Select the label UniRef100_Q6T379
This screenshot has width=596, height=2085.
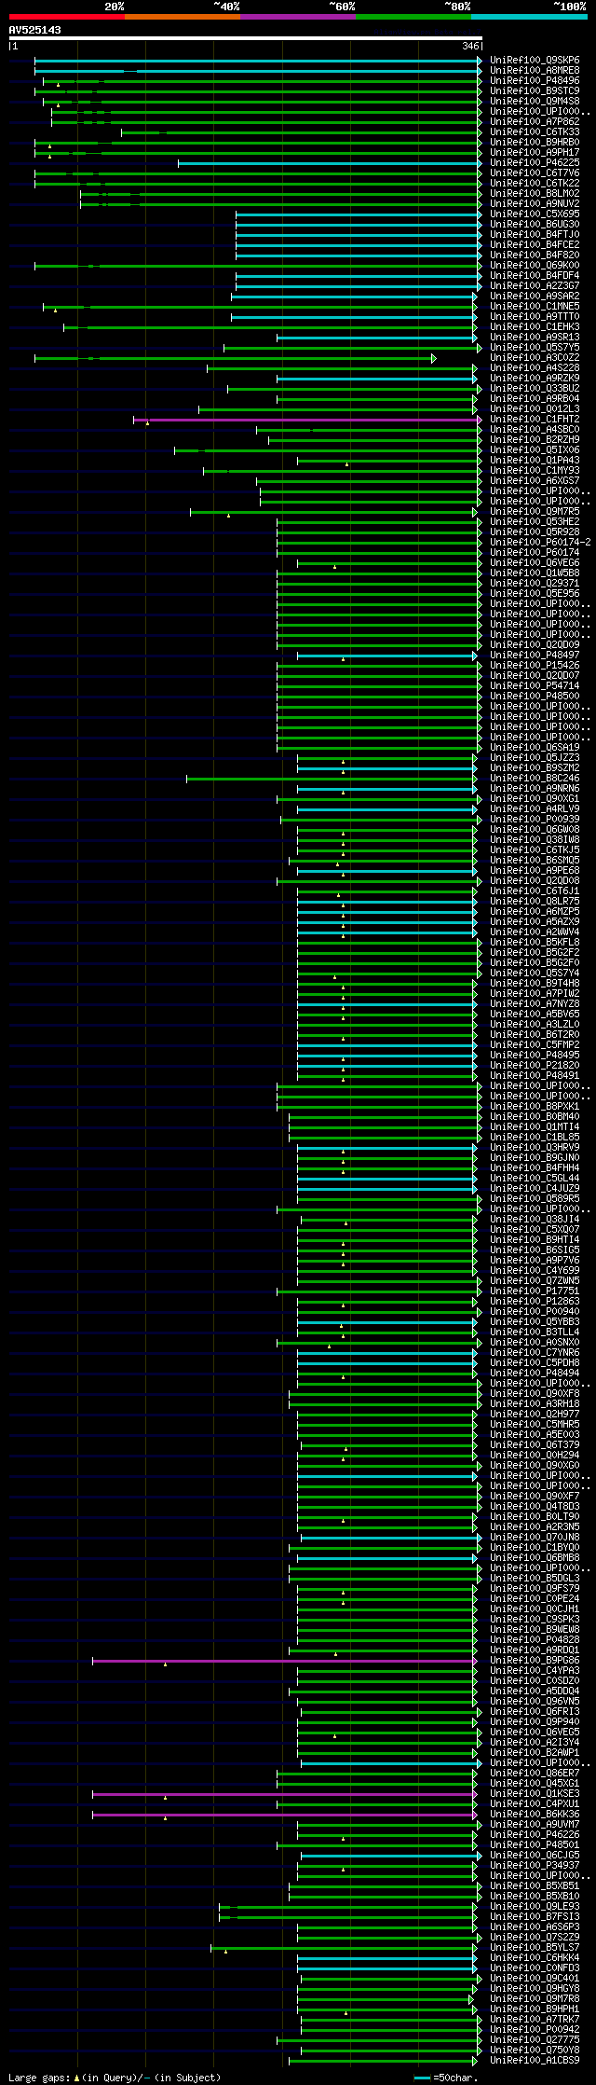tap(535, 1445)
